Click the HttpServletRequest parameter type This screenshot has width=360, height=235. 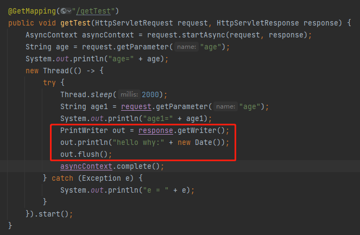pos(134,23)
